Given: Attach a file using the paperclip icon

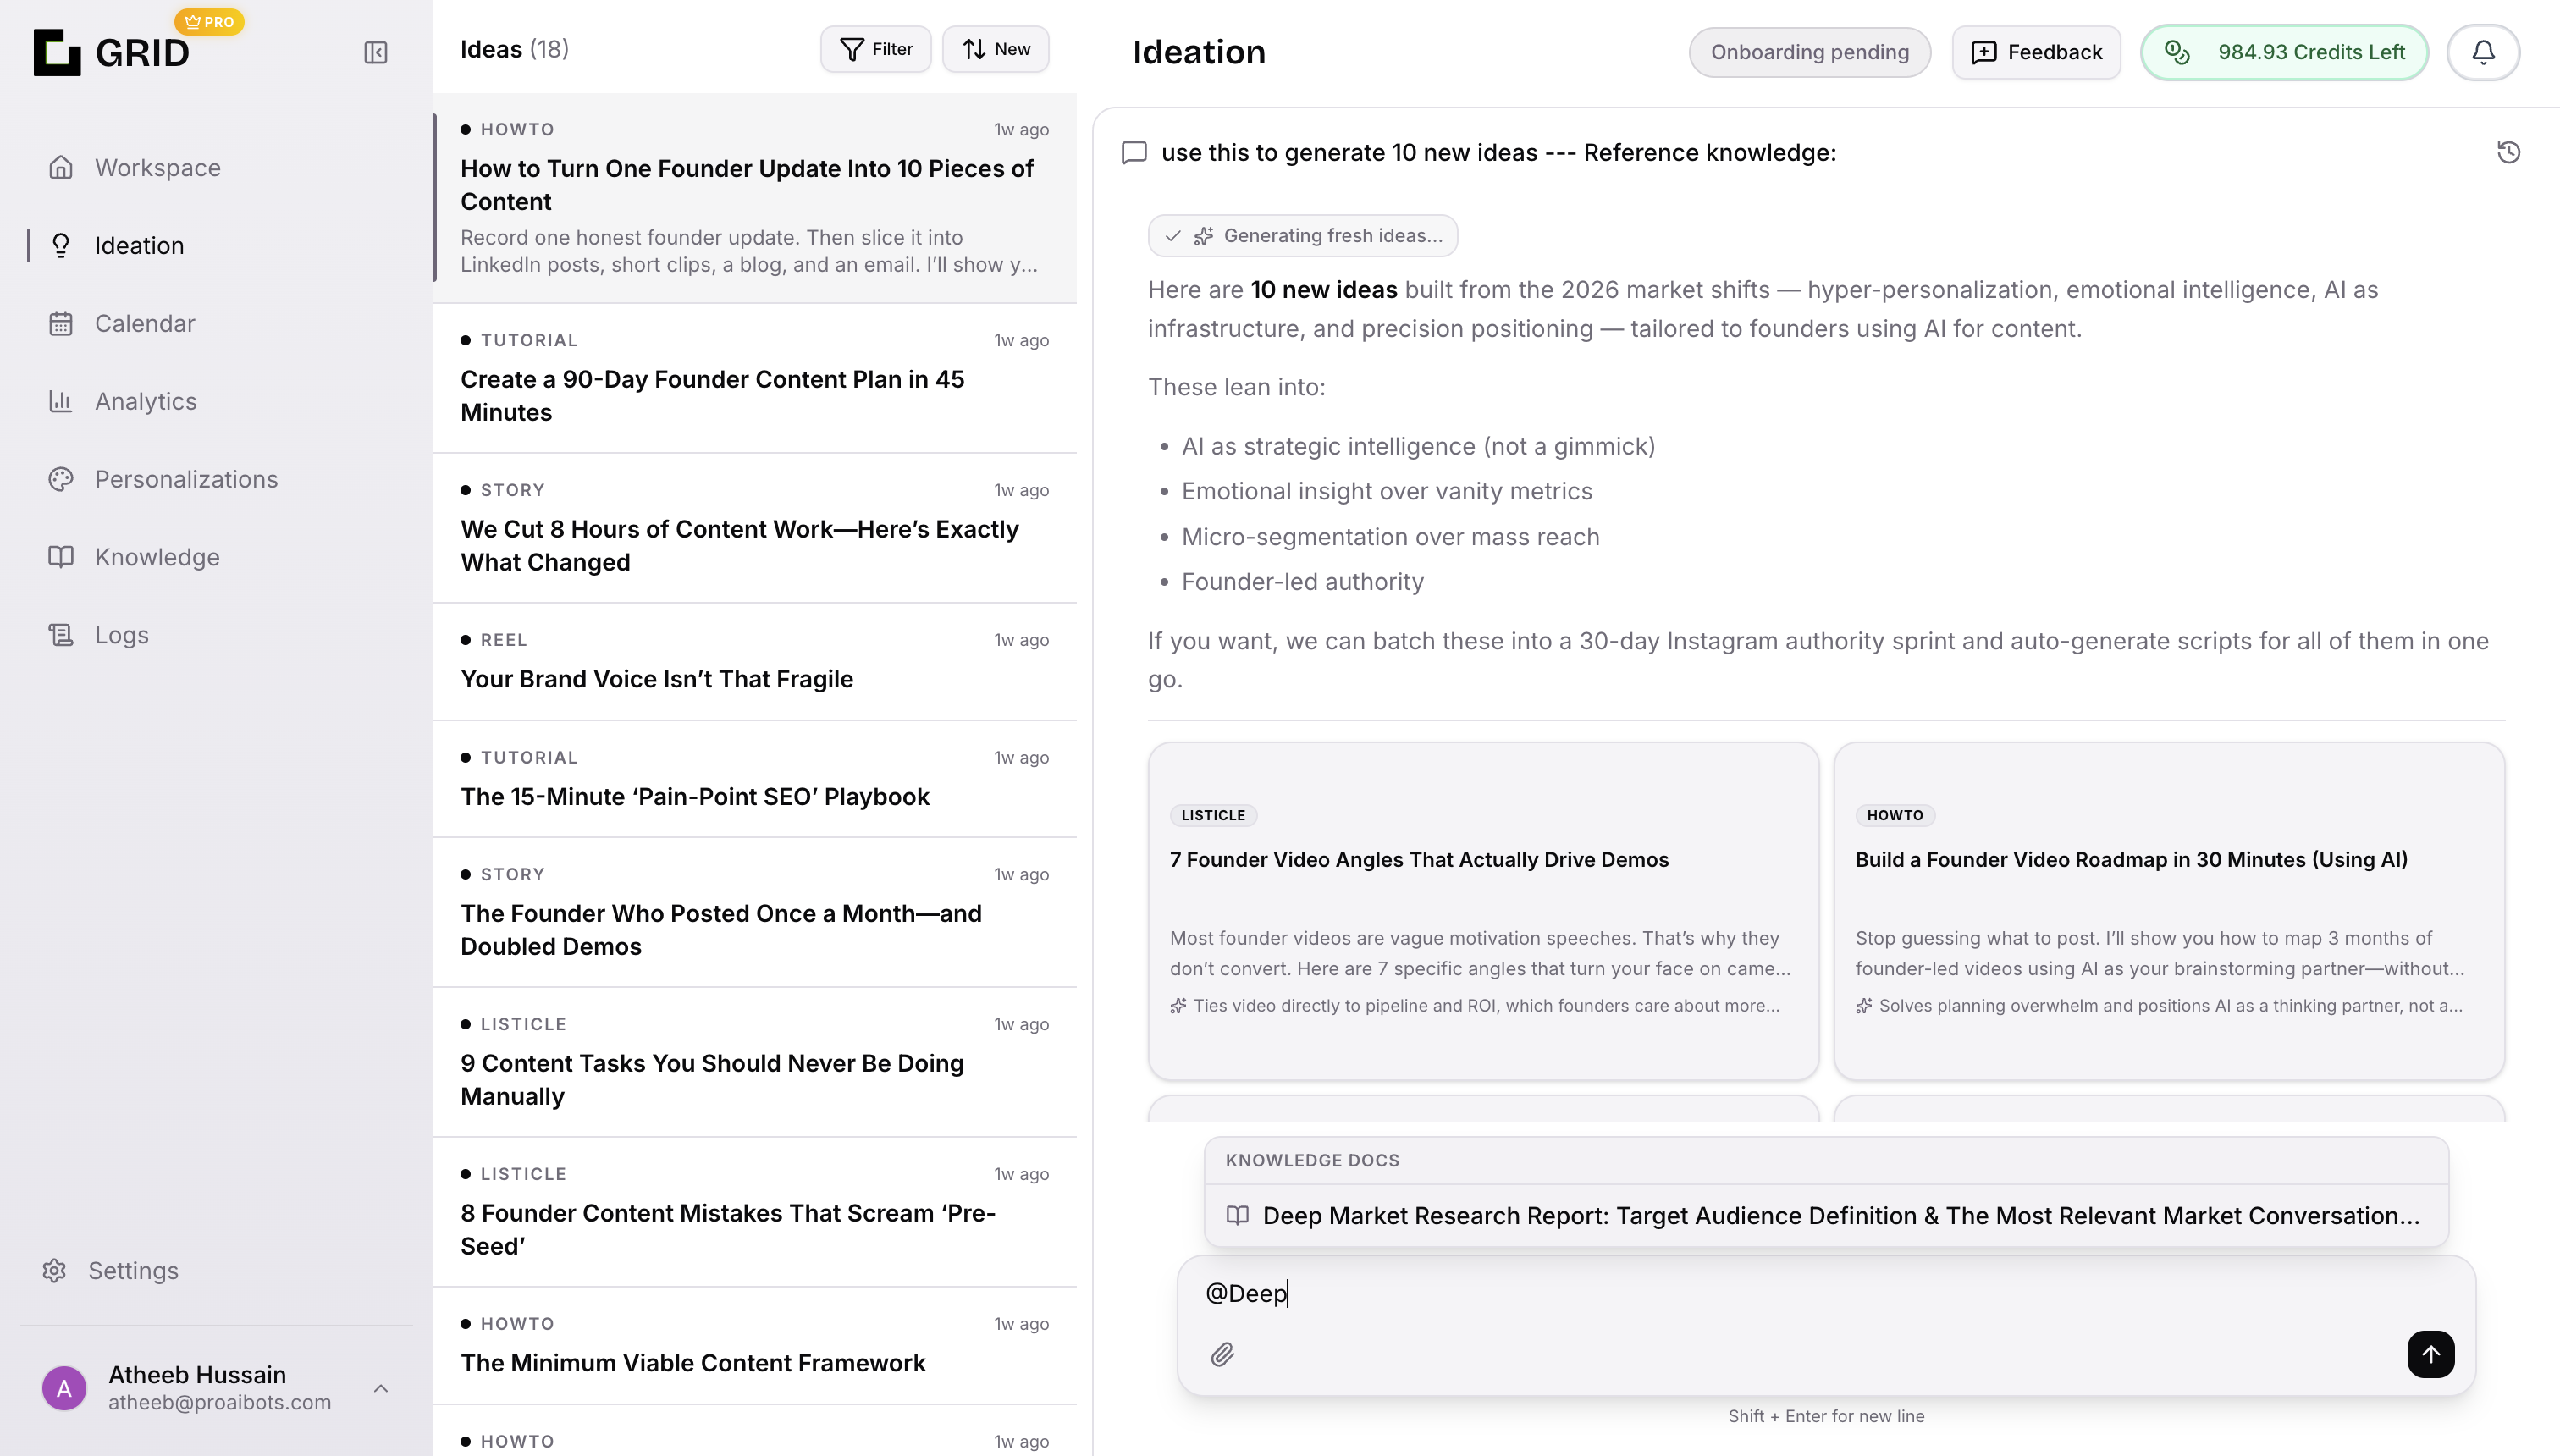Looking at the screenshot, I should [1223, 1355].
